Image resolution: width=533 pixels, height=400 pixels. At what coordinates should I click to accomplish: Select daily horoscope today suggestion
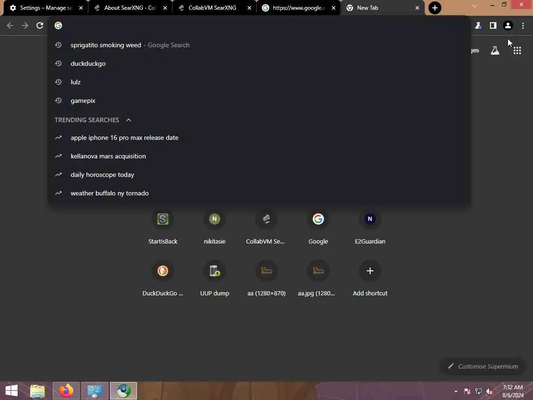[x=259, y=175]
